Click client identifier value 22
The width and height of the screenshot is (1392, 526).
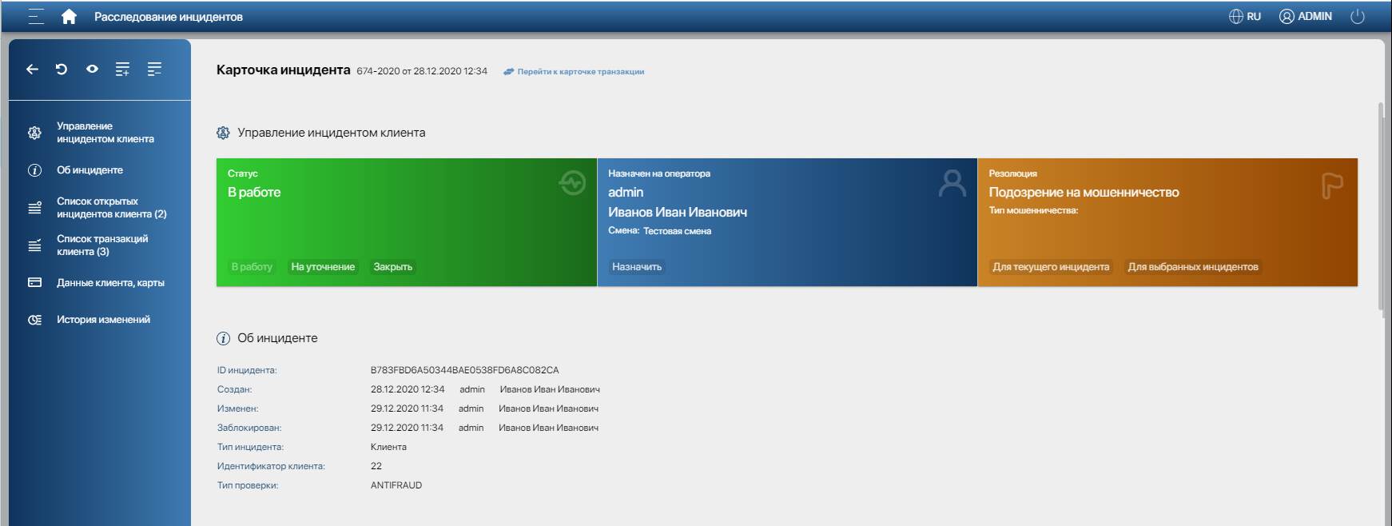click(376, 466)
